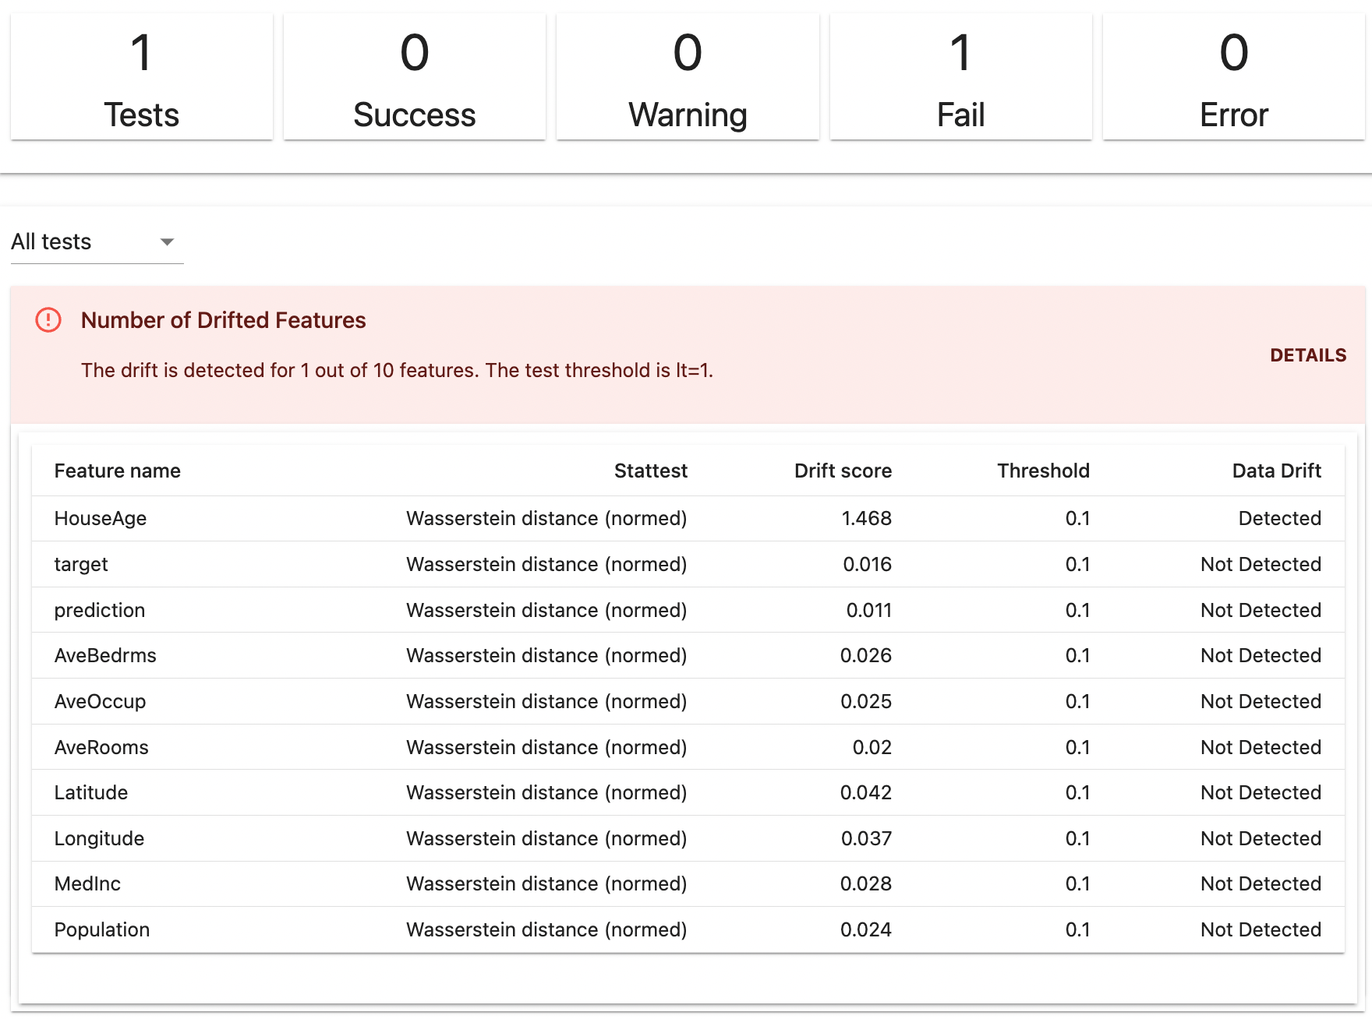Select the Error counter card
Viewport: 1372px width, 1019px height.
1233,77
